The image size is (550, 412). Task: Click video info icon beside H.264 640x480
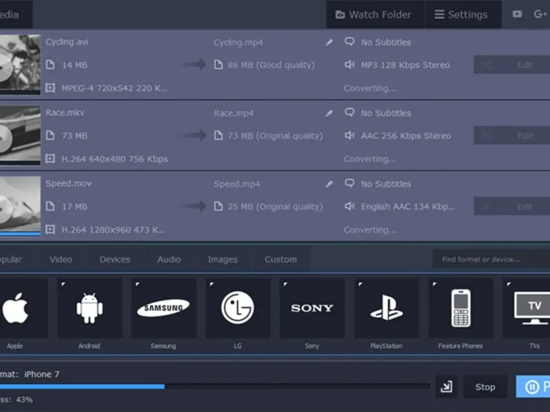pyautogui.click(x=50, y=159)
